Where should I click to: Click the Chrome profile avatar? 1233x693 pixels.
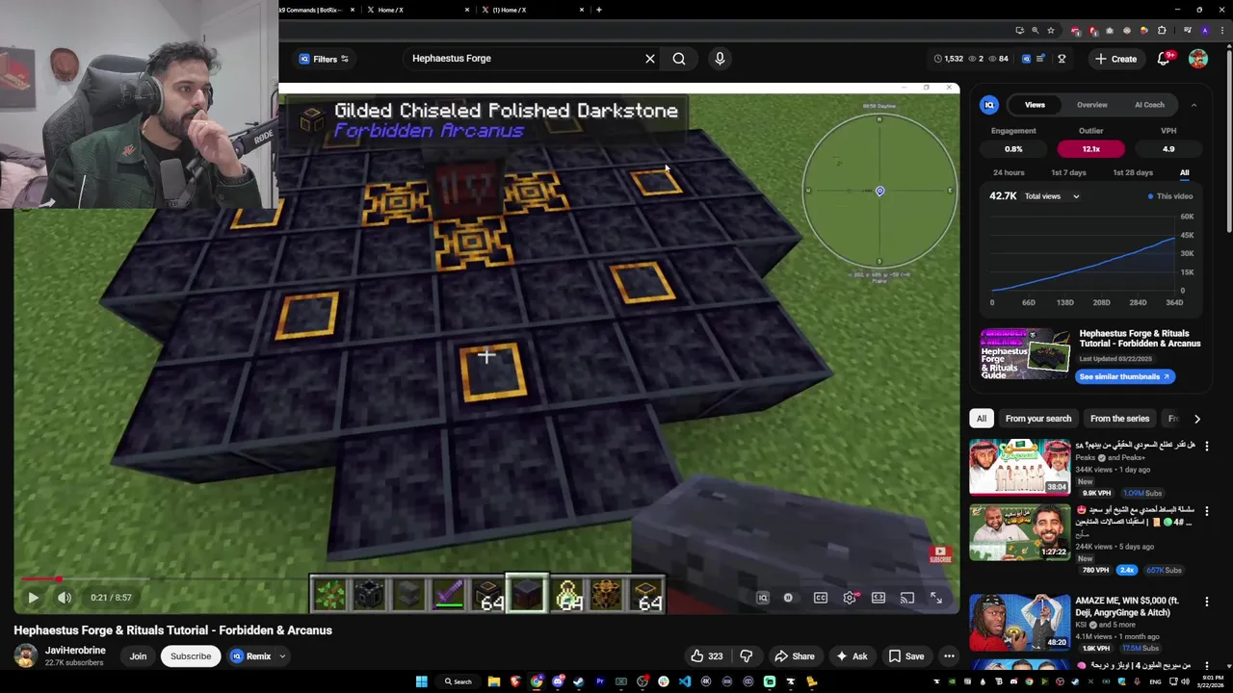click(1205, 31)
